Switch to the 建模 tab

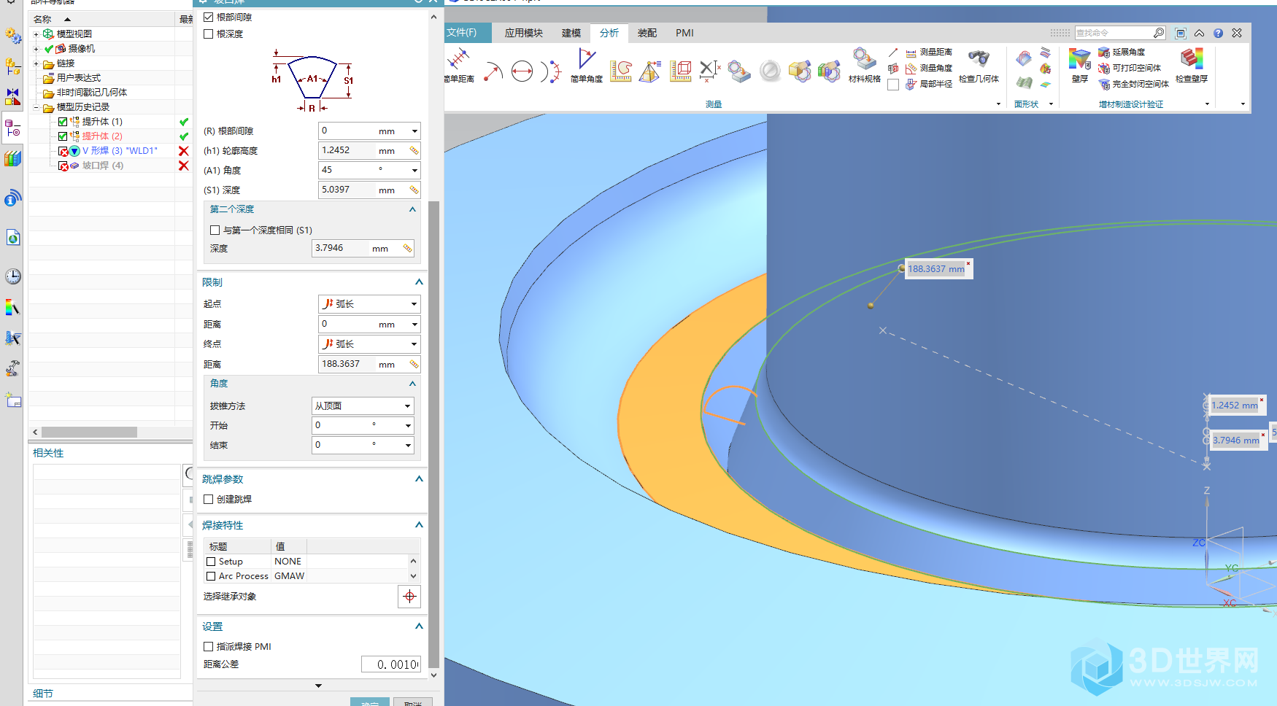tap(571, 33)
